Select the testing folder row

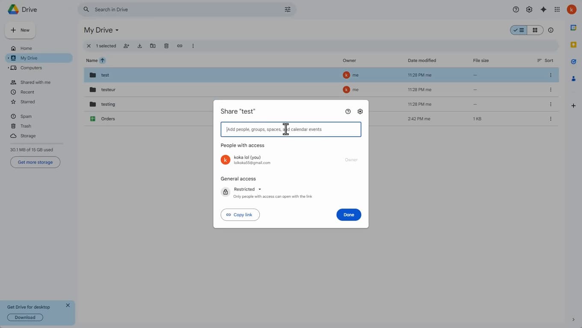pyautogui.click(x=321, y=104)
